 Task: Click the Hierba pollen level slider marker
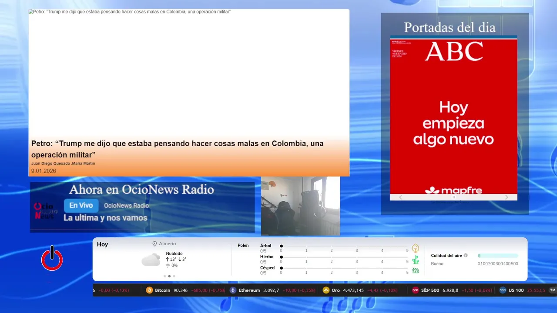[282, 257]
